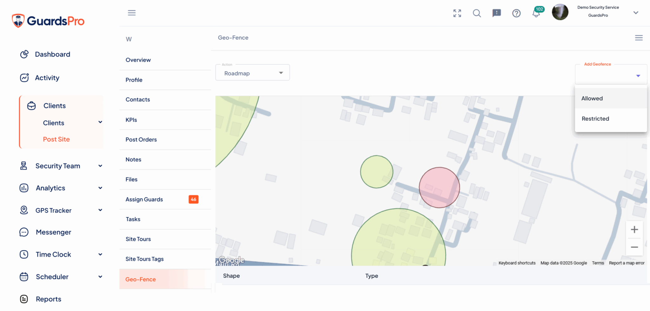Open notifications bell with 102 badge
The width and height of the screenshot is (650, 311).
(x=536, y=14)
